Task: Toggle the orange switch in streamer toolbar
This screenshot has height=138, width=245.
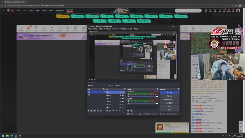Action: click(28, 28)
